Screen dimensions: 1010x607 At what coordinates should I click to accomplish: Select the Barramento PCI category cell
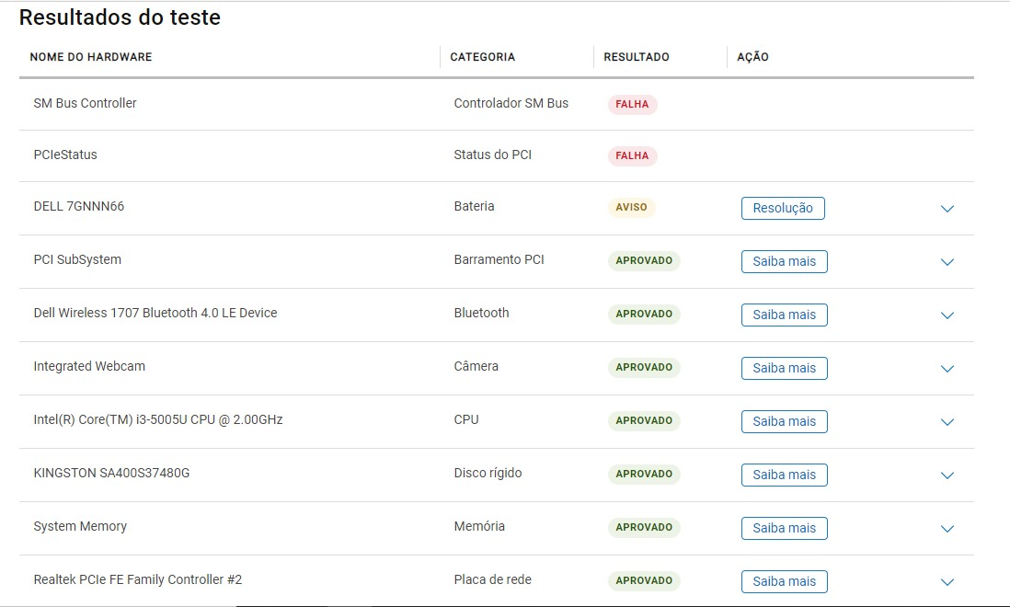point(499,259)
